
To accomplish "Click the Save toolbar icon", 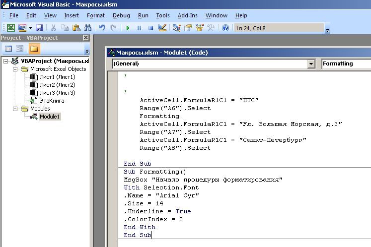I will 39,28.
